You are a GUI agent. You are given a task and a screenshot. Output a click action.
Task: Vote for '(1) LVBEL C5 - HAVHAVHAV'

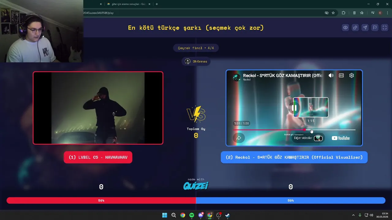(98, 157)
